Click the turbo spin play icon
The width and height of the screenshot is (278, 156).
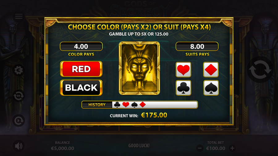pos(19,121)
